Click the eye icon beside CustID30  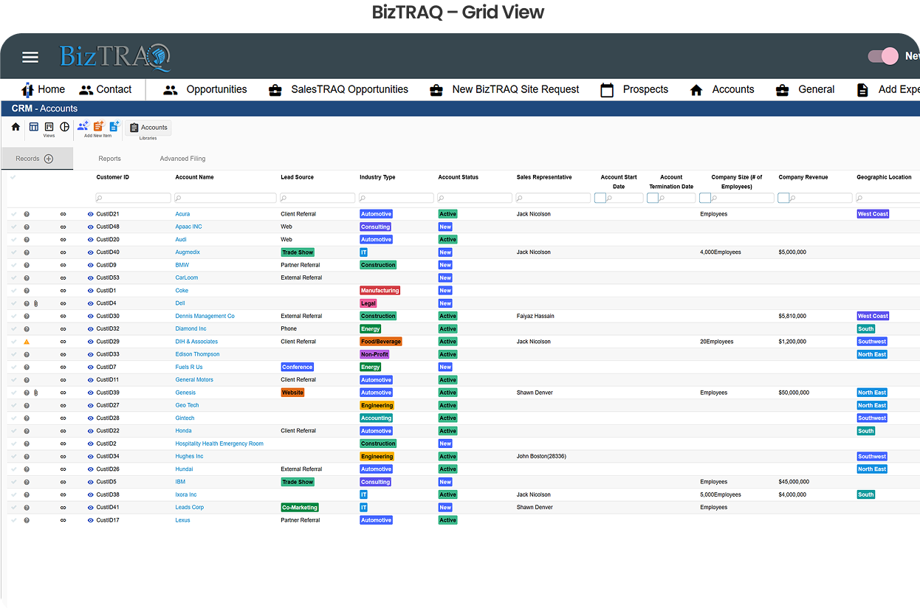91,317
